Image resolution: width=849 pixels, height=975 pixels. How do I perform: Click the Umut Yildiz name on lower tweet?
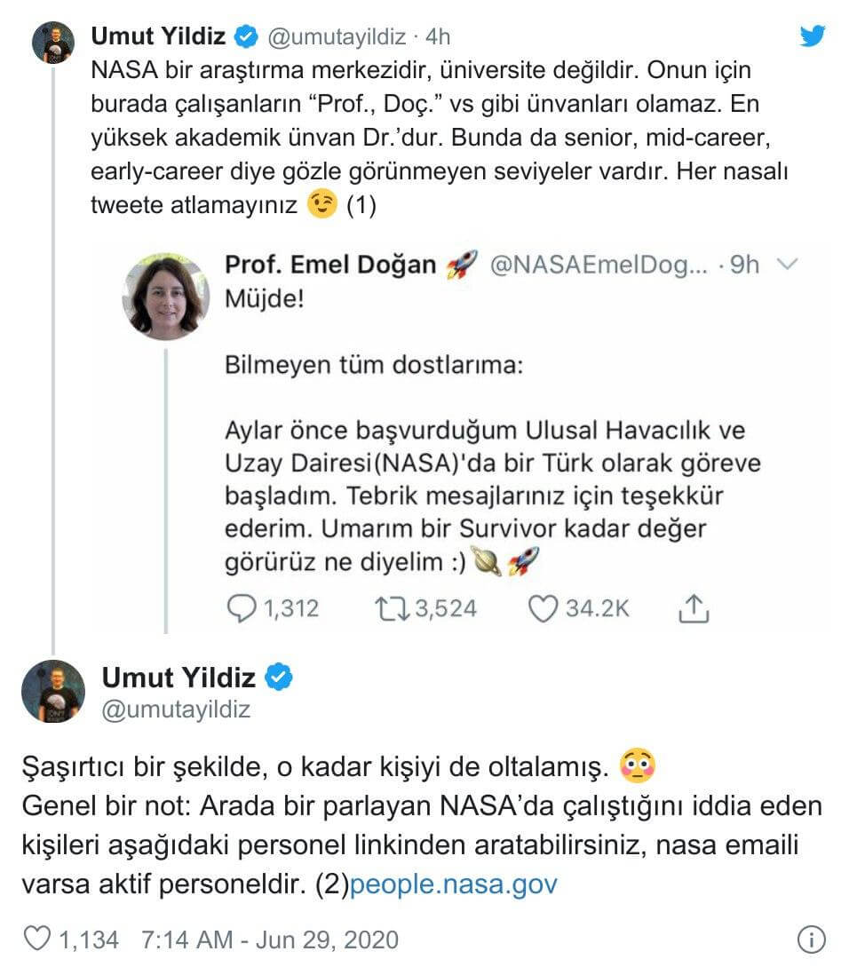179,678
